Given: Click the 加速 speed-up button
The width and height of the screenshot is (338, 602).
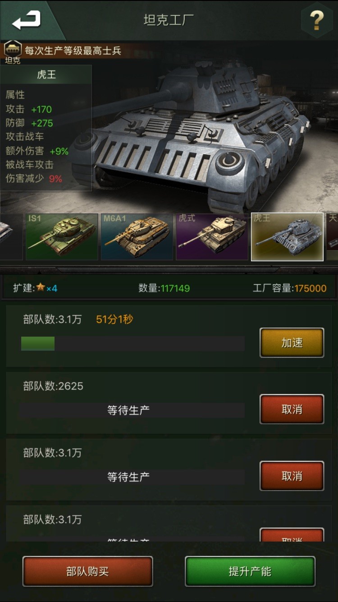Looking at the screenshot, I should (292, 343).
